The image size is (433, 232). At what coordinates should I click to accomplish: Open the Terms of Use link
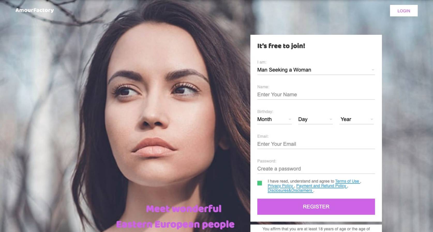tap(347, 181)
